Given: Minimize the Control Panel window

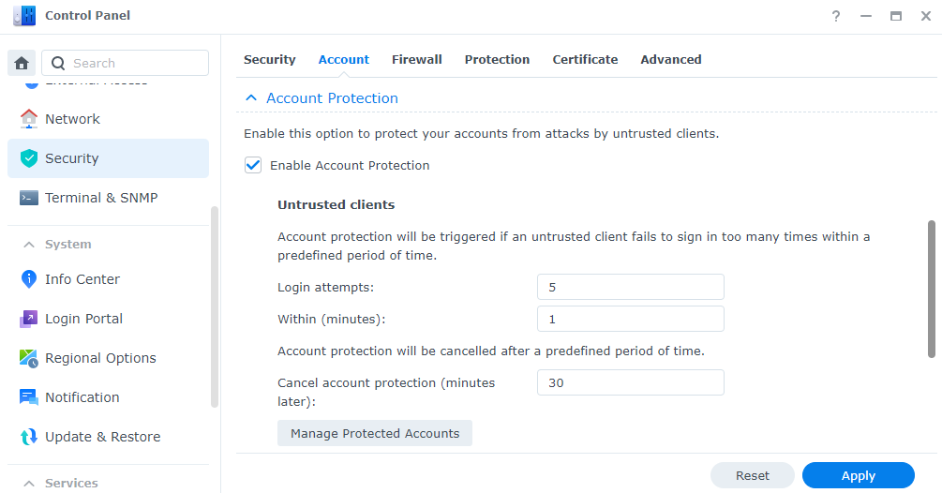Looking at the screenshot, I should [866, 16].
